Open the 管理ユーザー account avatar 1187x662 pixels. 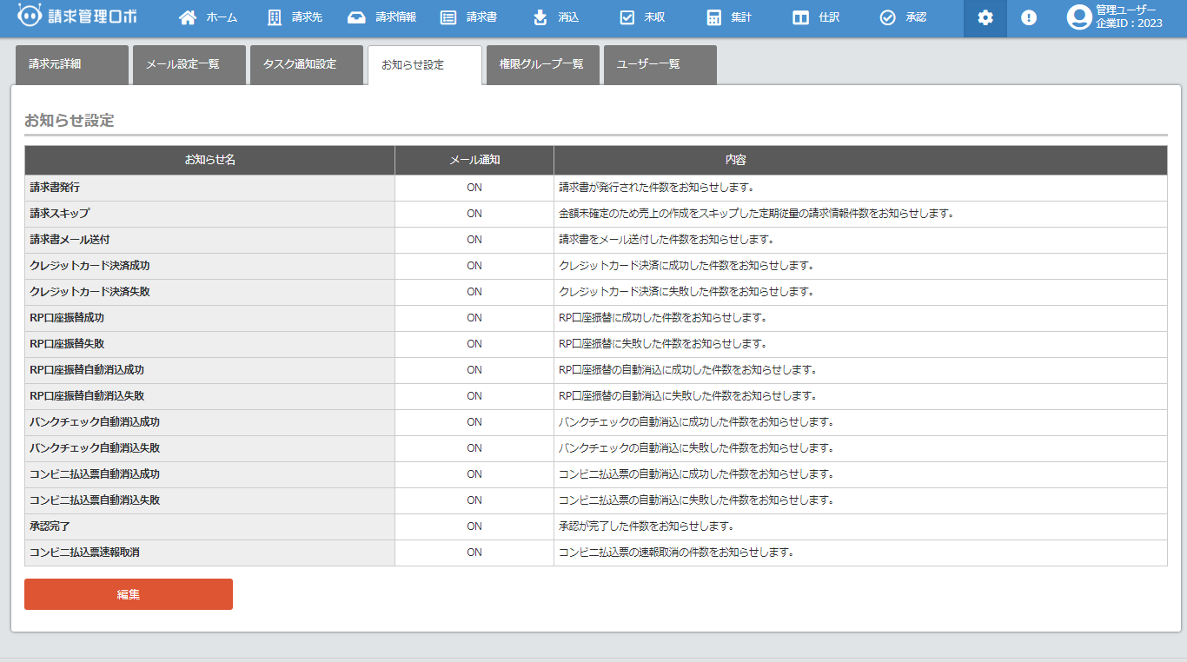[1078, 17]
